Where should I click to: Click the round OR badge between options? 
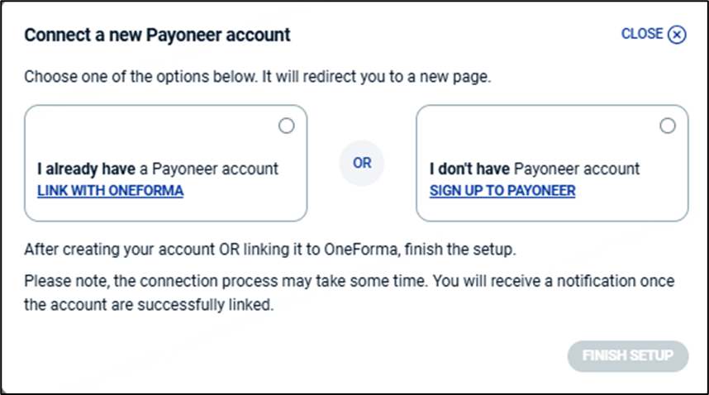pos(362,163)
